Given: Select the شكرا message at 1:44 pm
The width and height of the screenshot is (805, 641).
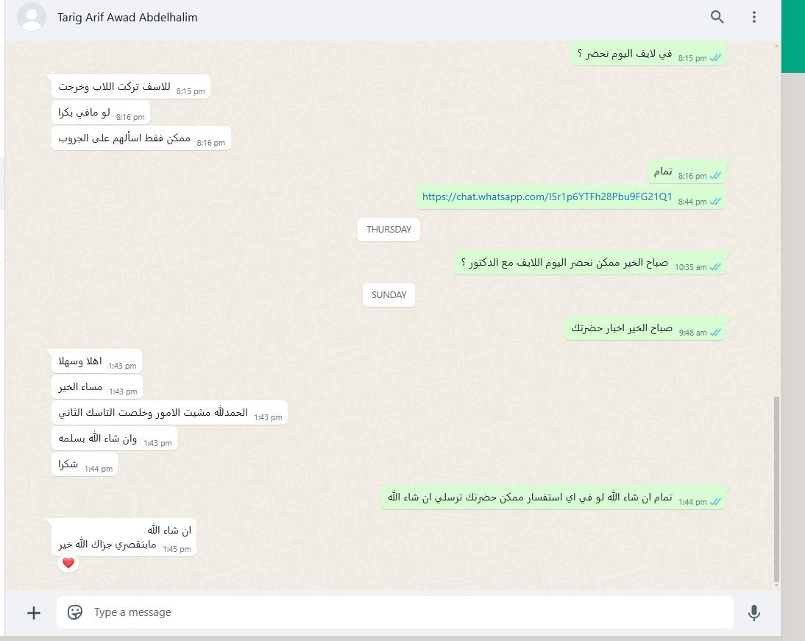Looking at the screenshot, I should pyautogui.click(x=85, y=464).
